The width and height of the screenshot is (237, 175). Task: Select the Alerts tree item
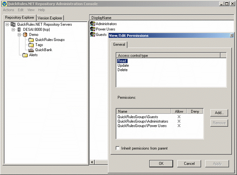pyautogui.click(x=33, y=55)
